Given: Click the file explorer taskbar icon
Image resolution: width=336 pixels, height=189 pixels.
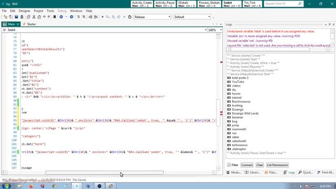Looking at the screenshot, I should [x=20, y=186].
